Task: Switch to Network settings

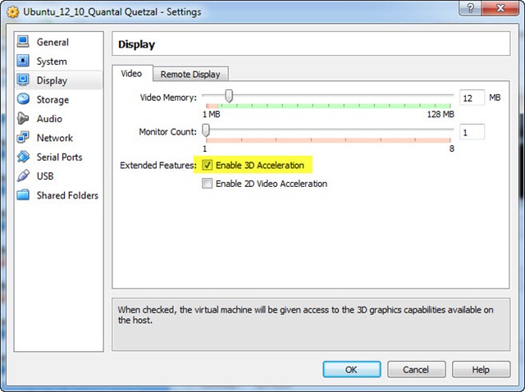Action: coord(55,138)
